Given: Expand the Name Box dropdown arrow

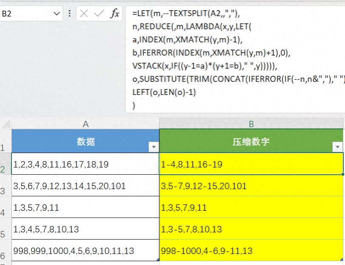Looking at the screenshot, I should coord(56,14).
